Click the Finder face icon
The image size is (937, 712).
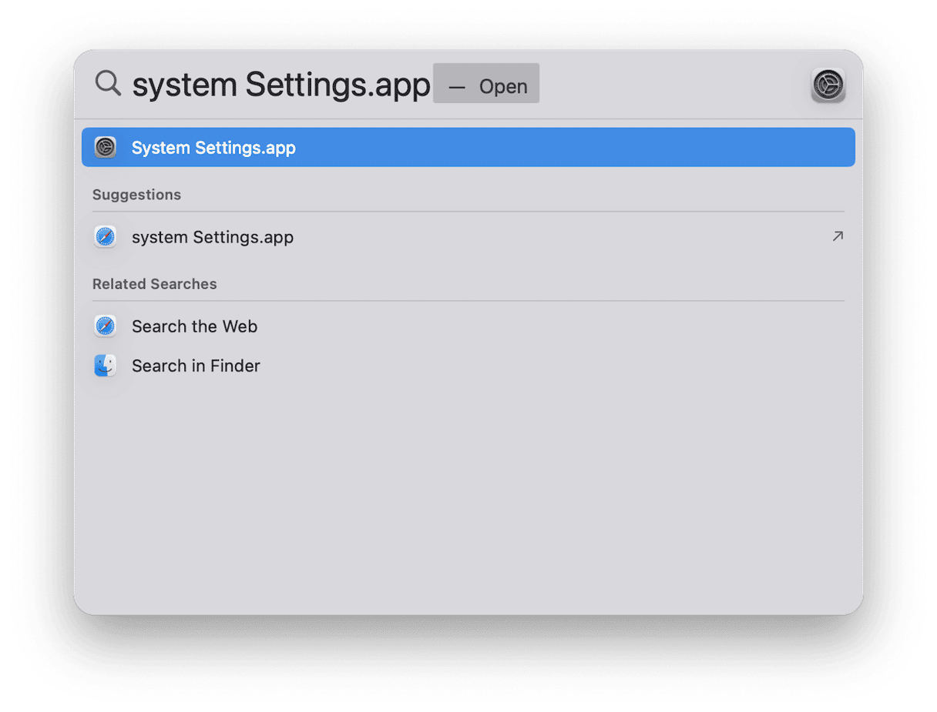106,366
